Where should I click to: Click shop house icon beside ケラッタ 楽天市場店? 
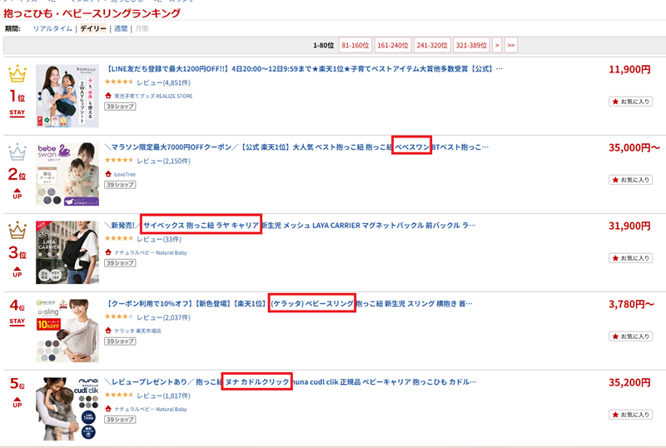coord(108,331)
